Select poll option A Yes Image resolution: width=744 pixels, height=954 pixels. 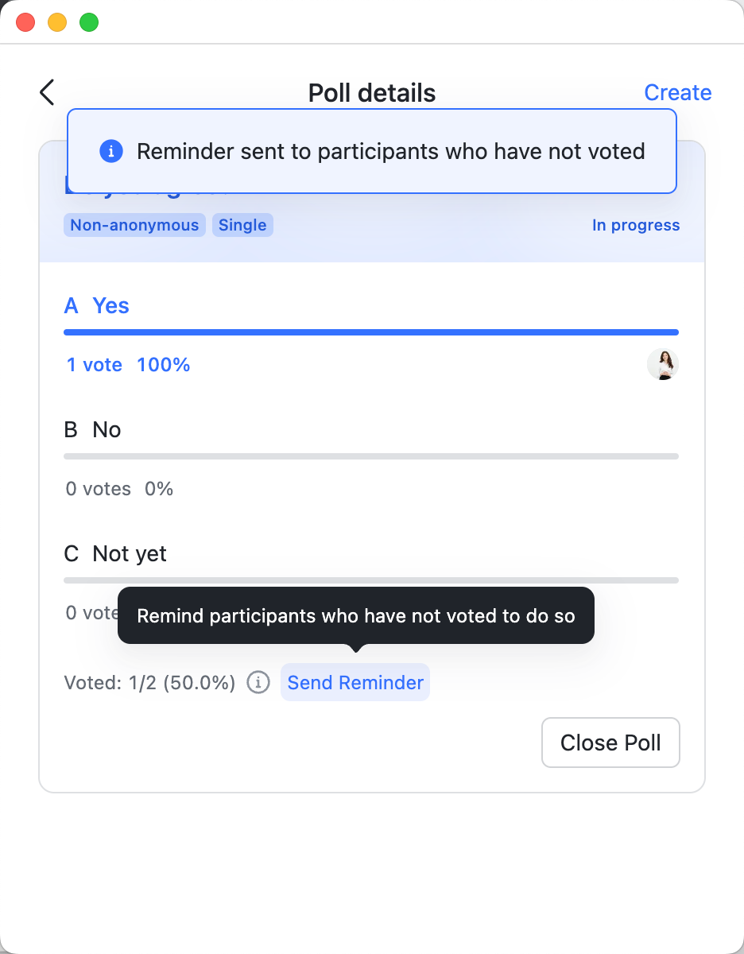click(96, 305)
